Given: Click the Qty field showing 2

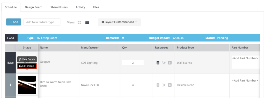Looking at the screenshot, I should 133,63.
